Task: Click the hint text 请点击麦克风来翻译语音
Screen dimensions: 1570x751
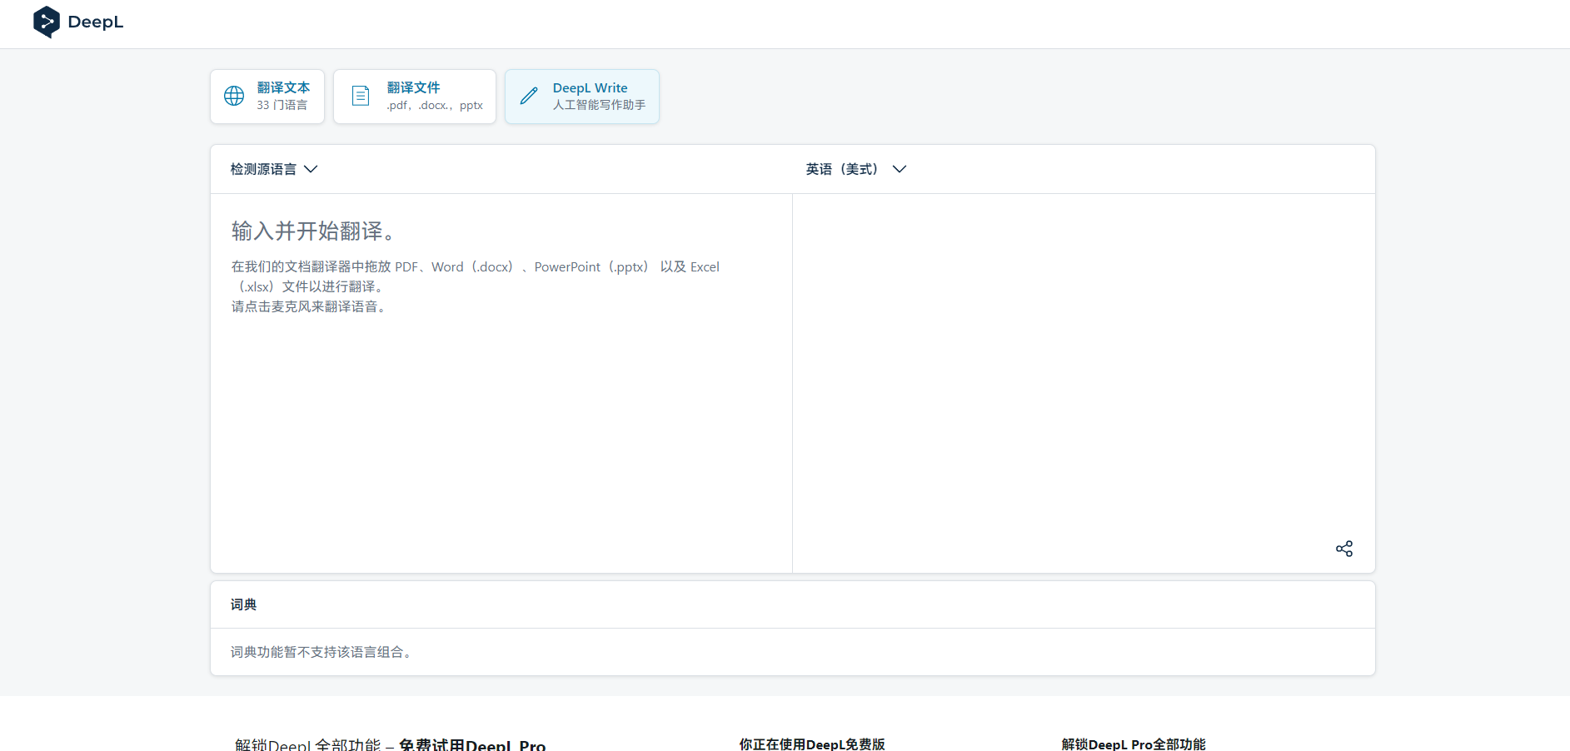Action: click(x=309, y=306)
